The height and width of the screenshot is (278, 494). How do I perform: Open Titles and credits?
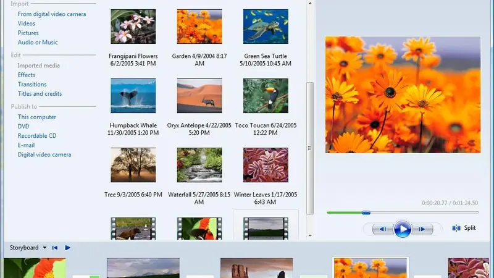coord(40,94)
